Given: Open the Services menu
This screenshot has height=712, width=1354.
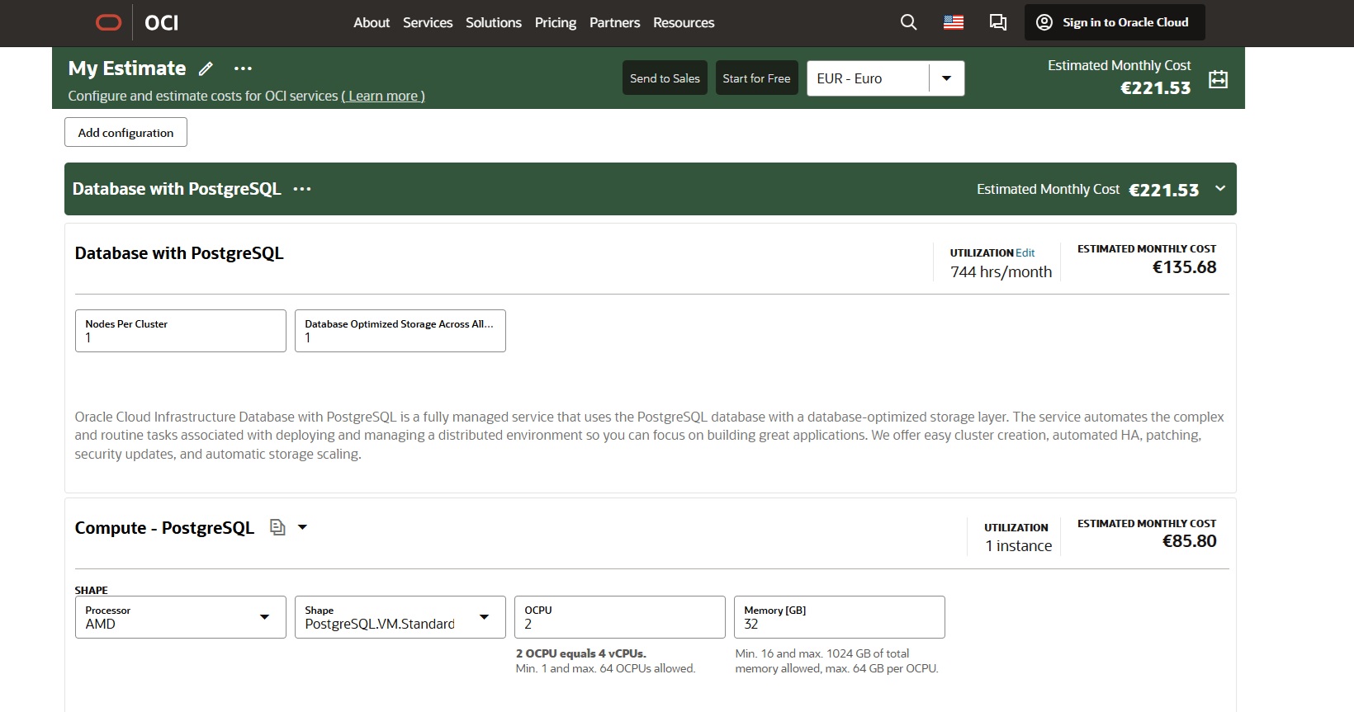Looking at the screenshot, I should [x=427, y=22].
